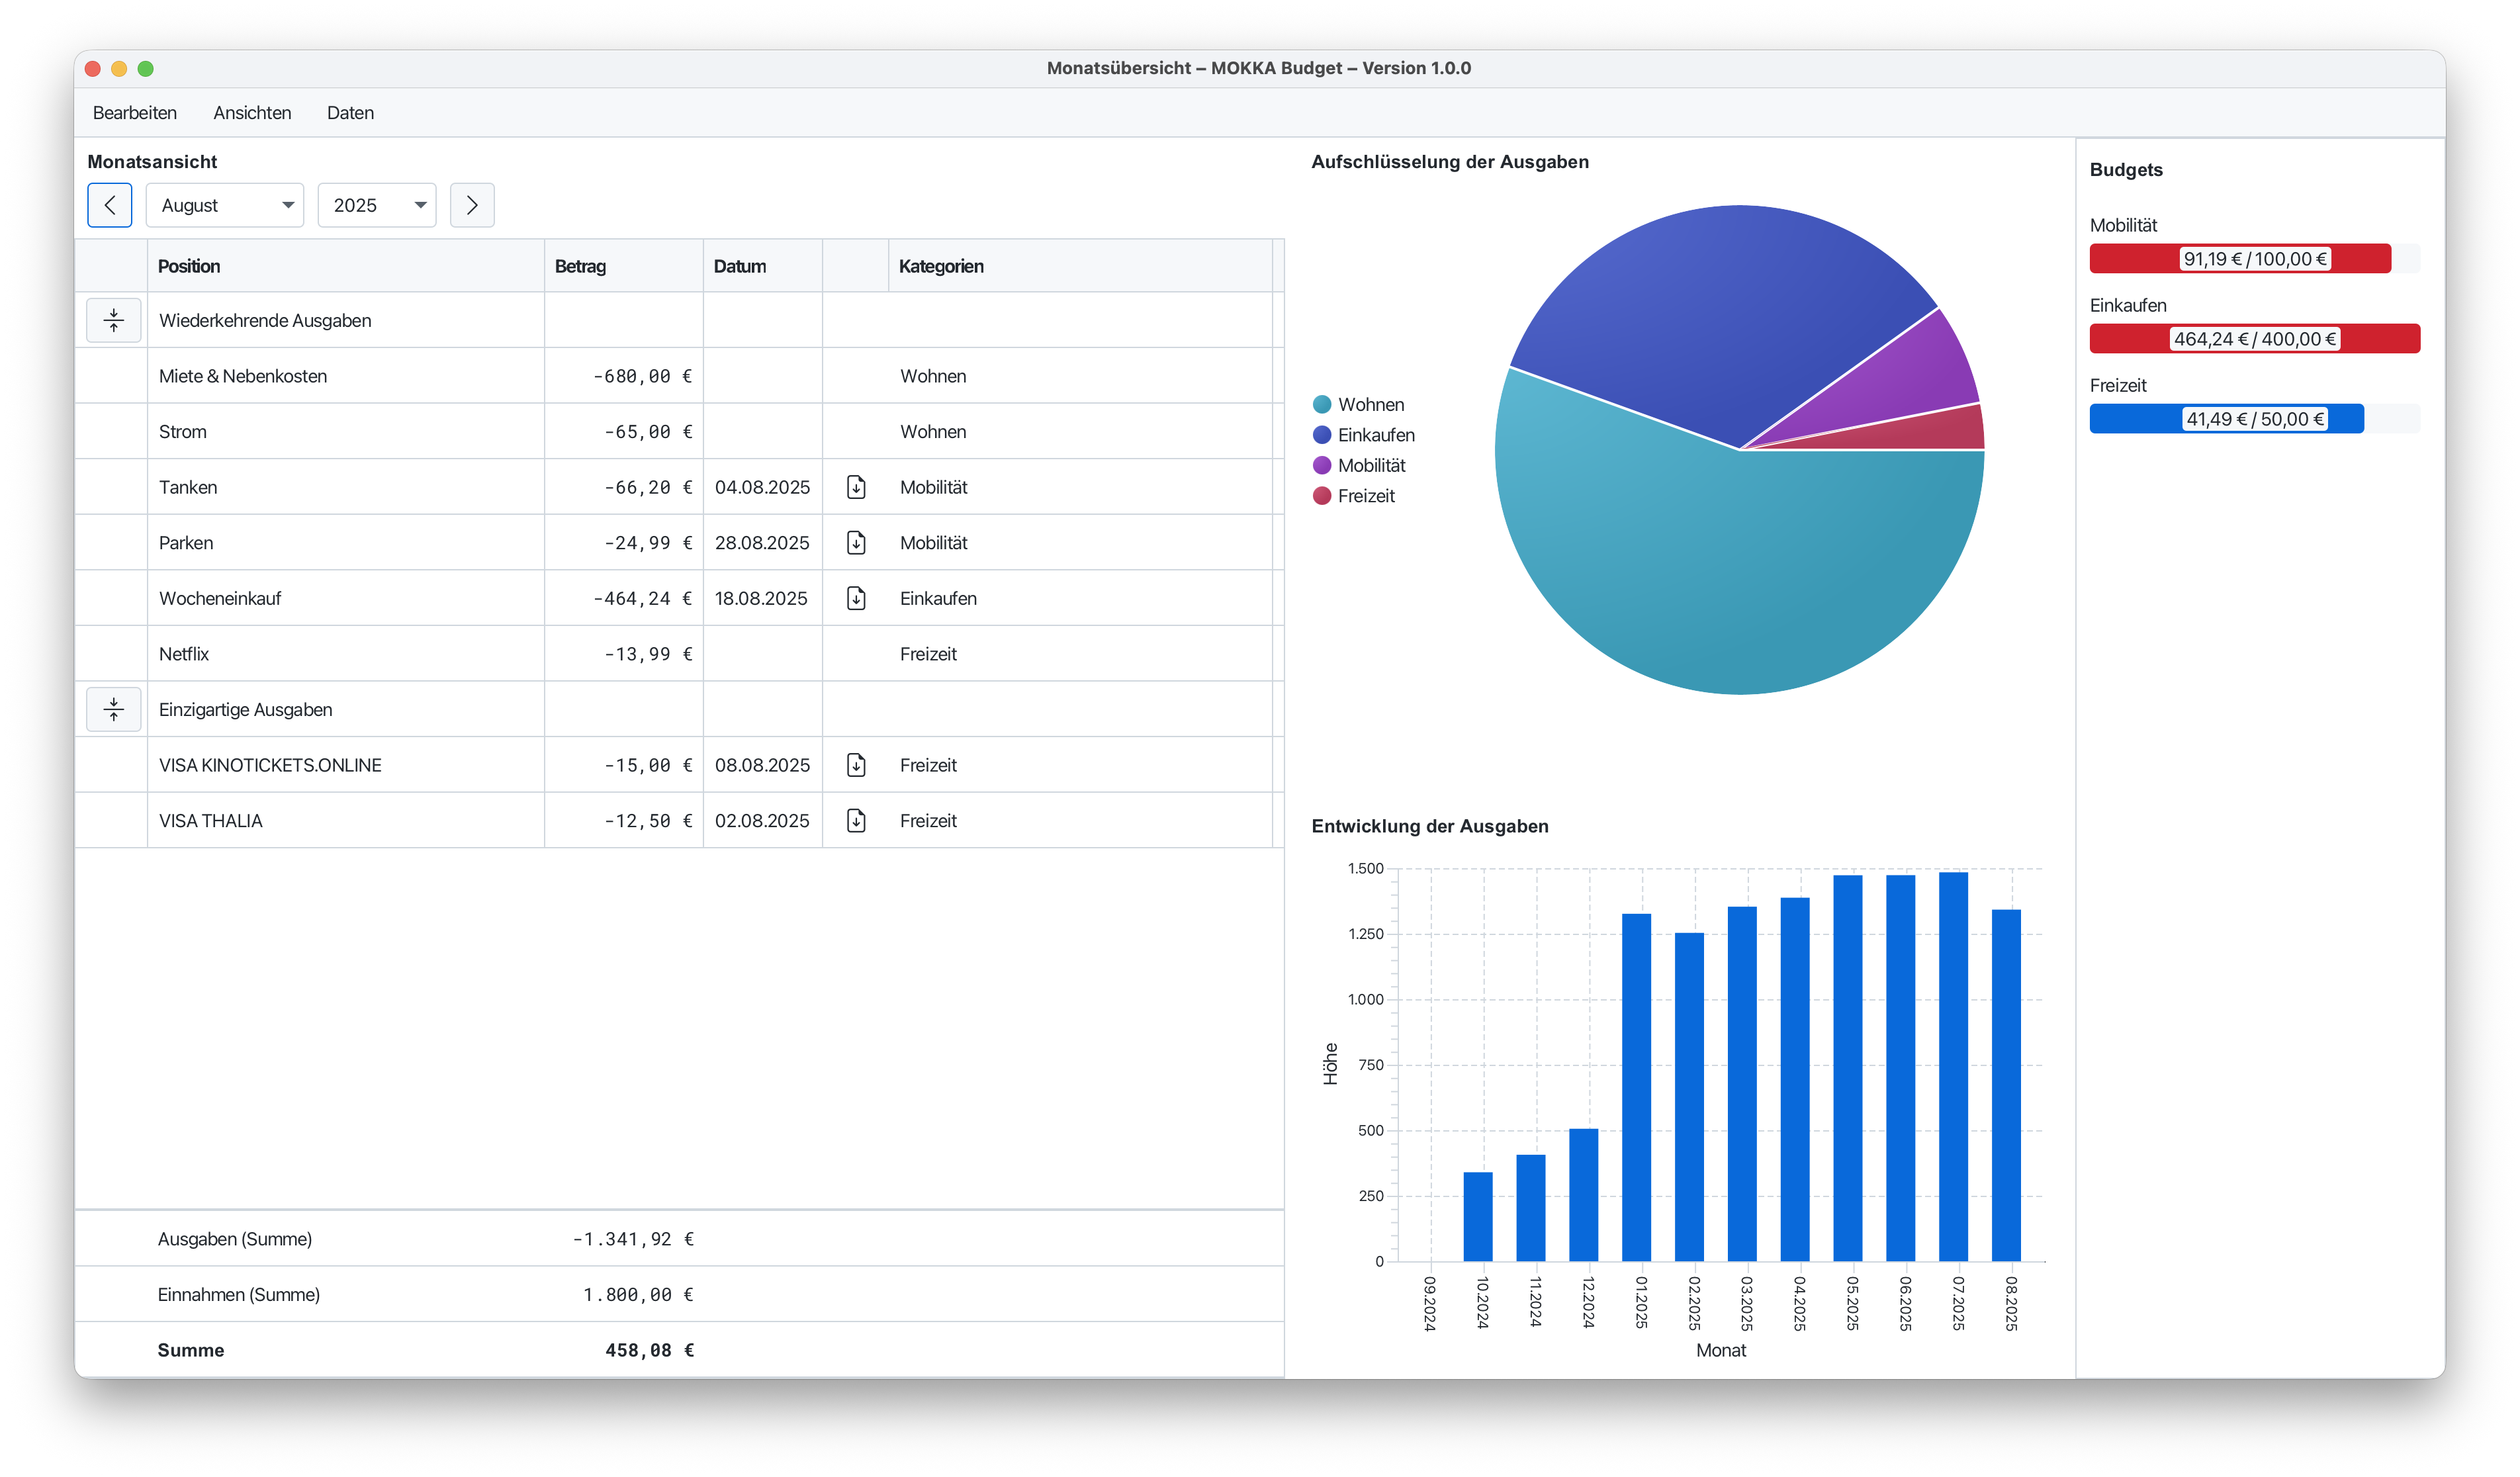2520x1477 pixels.
Task: Go to the previous month arrow
Action: pyautogui.click(x=110, y=205)
